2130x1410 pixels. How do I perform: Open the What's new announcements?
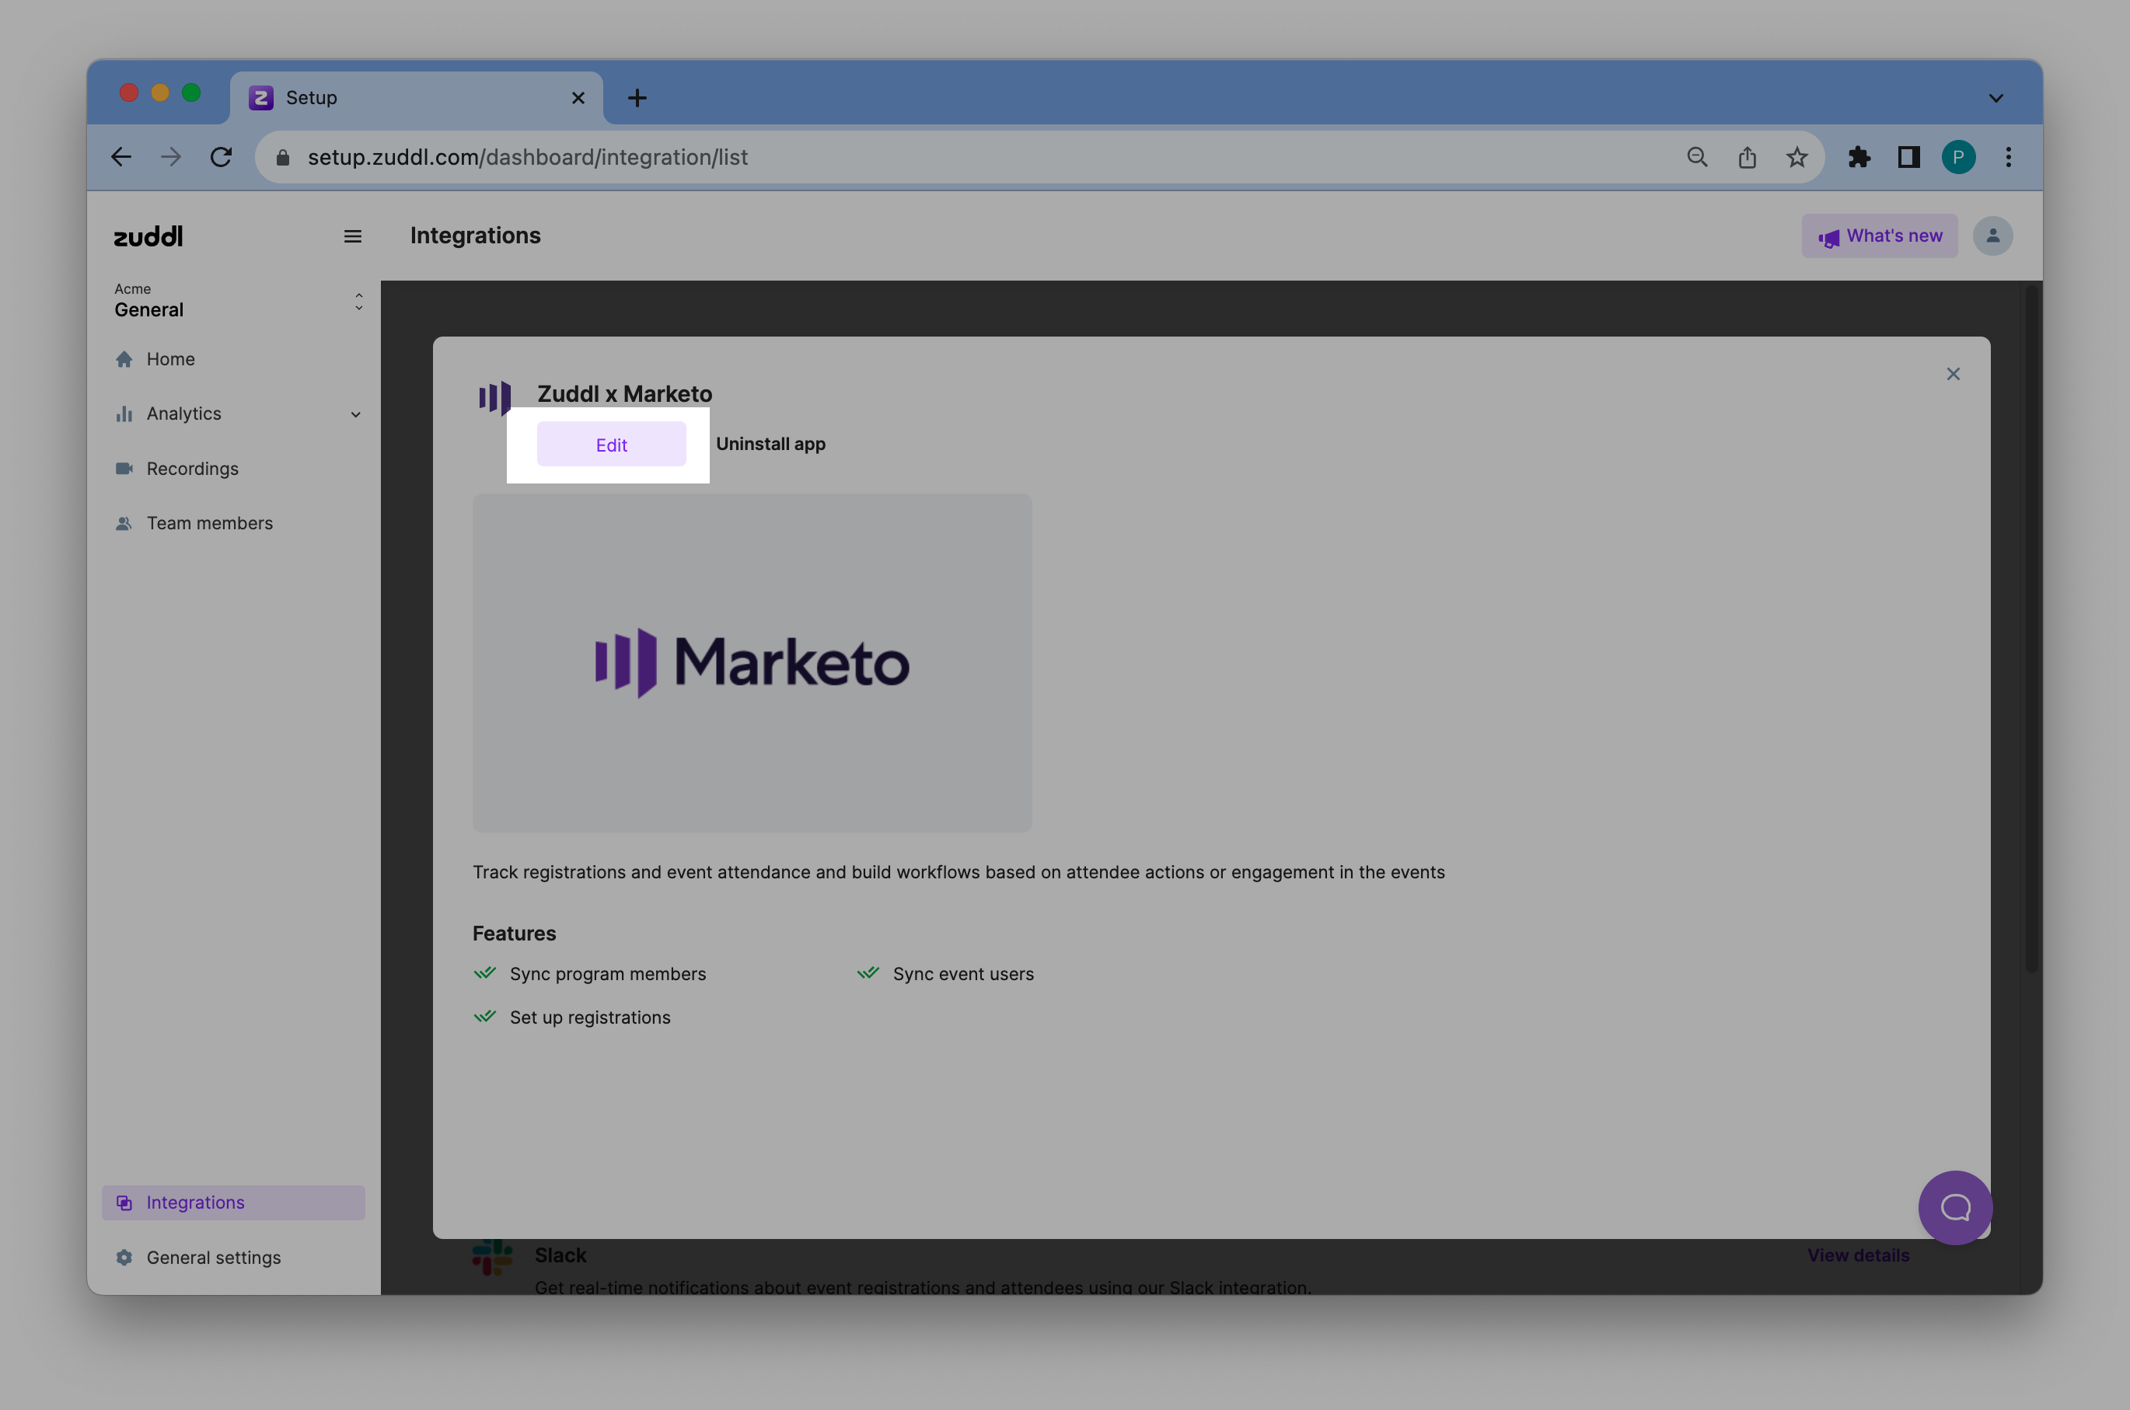click(1879, 236)
